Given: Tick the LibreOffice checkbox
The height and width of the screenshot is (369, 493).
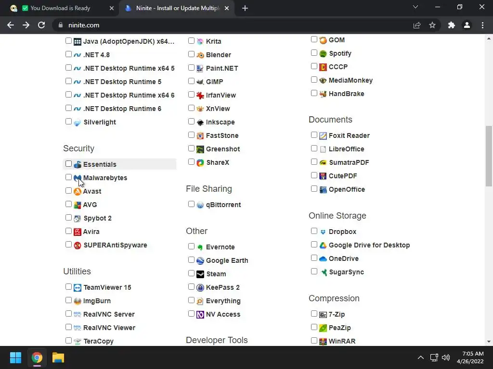Looking at the screenshot, I should pyautogui.click(x=314, y=148).
